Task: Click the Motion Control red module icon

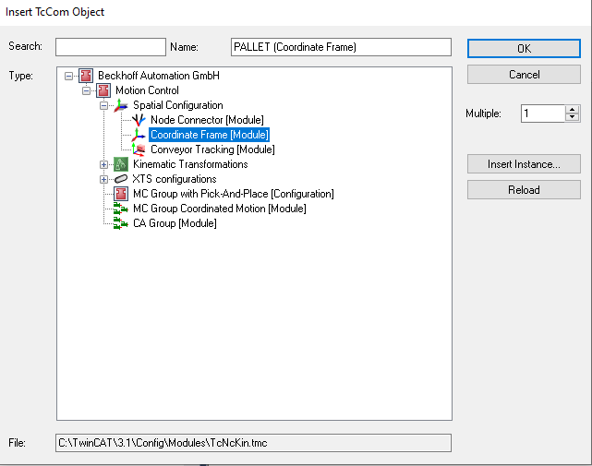Action: 103,90
